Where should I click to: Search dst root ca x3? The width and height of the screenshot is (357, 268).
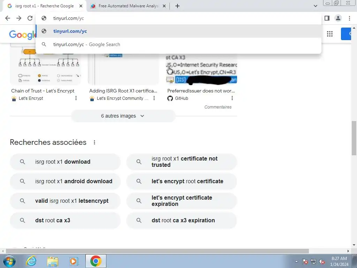pyautogui.click(x=65, y=221)
